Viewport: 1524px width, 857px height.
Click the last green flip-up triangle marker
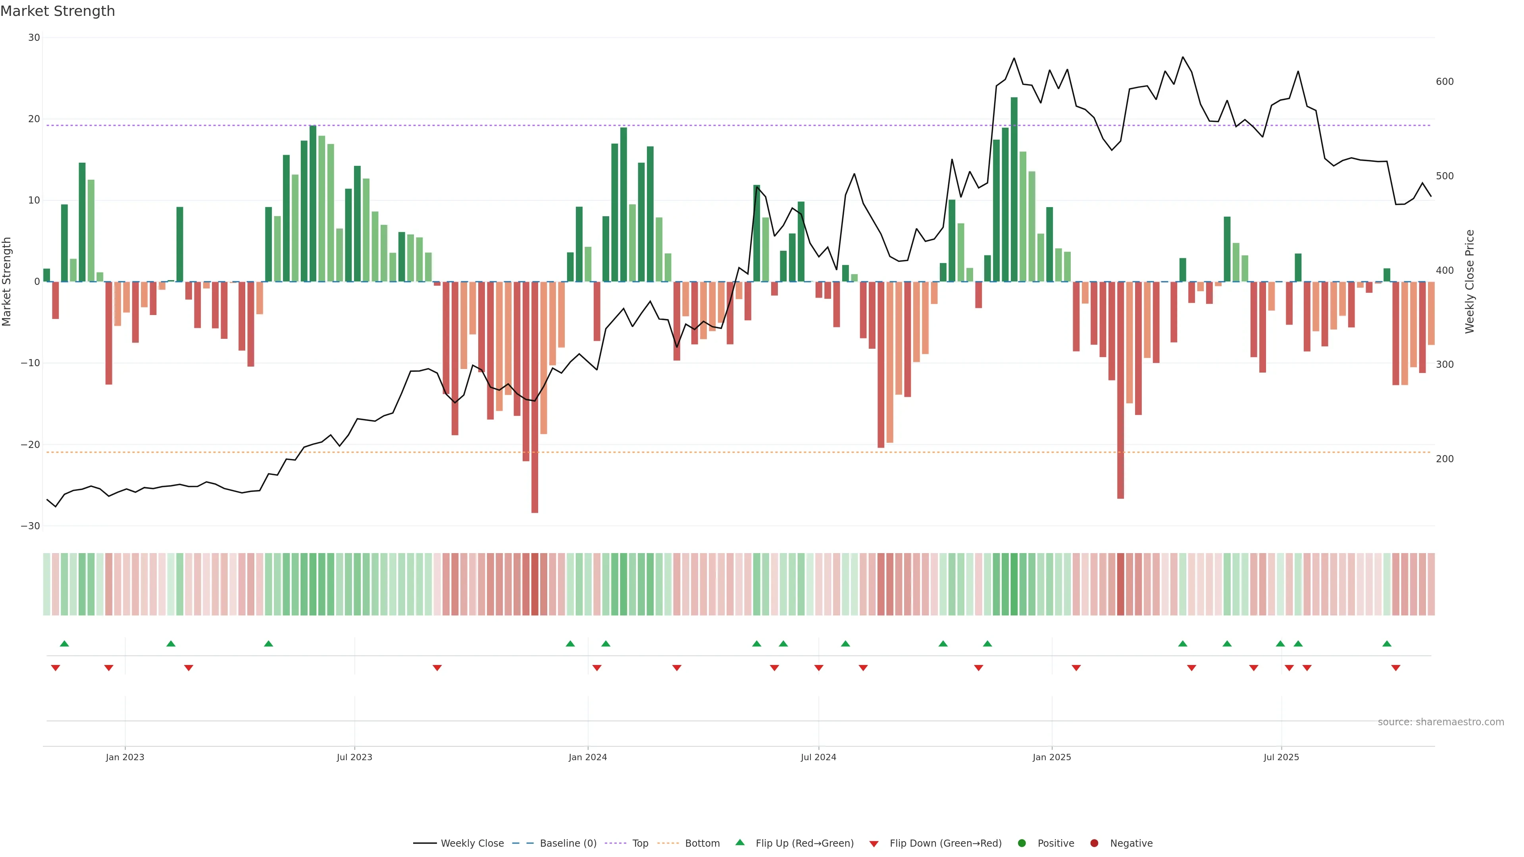(x=1387, y=644)
